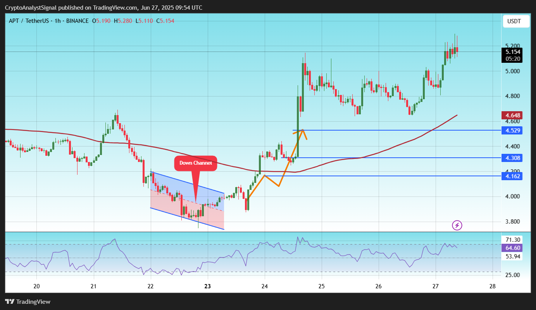Click the low value L5.110
Image resolution: width=536 pixels, height=310 pixels.
point(143,21)
